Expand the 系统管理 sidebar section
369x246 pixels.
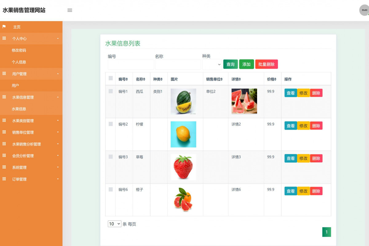click(x=19, y=167)
